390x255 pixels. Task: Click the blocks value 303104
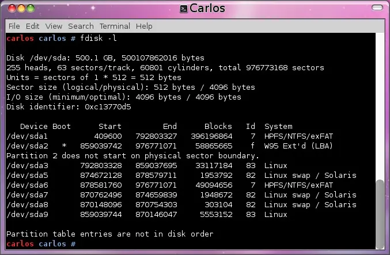point(218,204)
